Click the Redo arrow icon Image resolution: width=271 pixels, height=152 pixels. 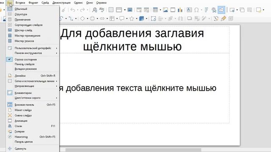[x=83, y=10]
